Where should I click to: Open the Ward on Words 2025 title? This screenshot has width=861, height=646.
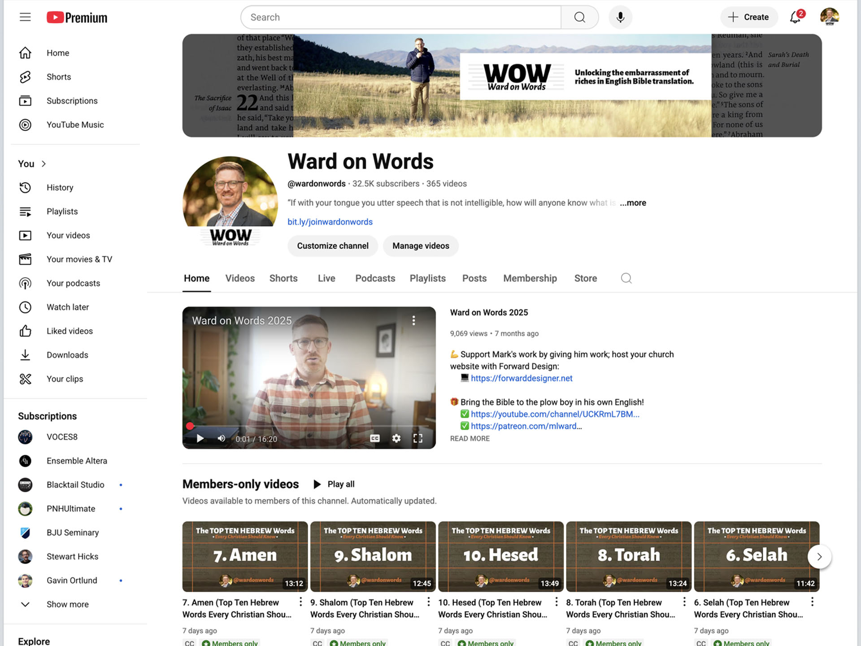(x=489, y=312)
